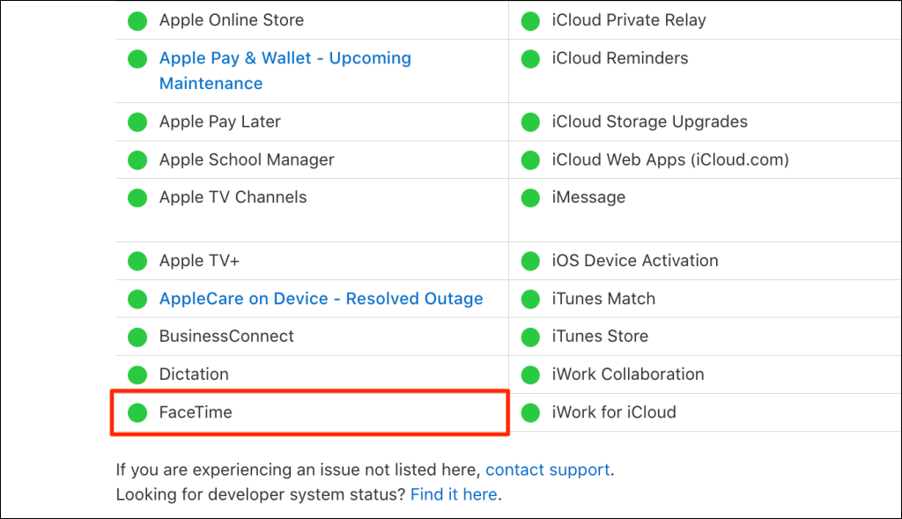This screenshot has height=519, width=902.
Task: Click the iMessage service name
Action: point(588,197)
